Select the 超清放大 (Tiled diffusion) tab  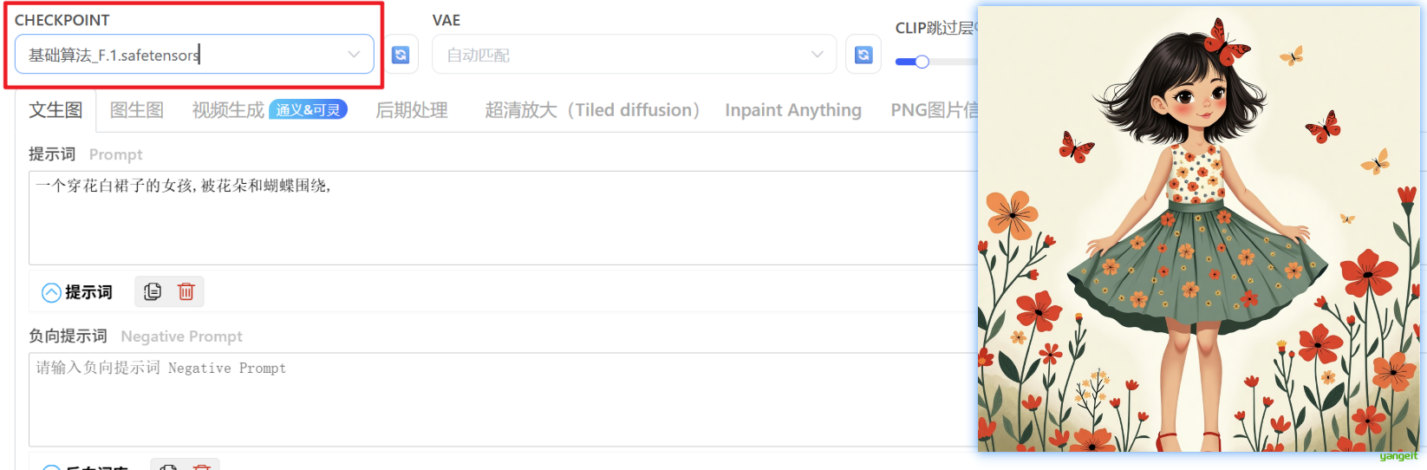pos(592,110)
